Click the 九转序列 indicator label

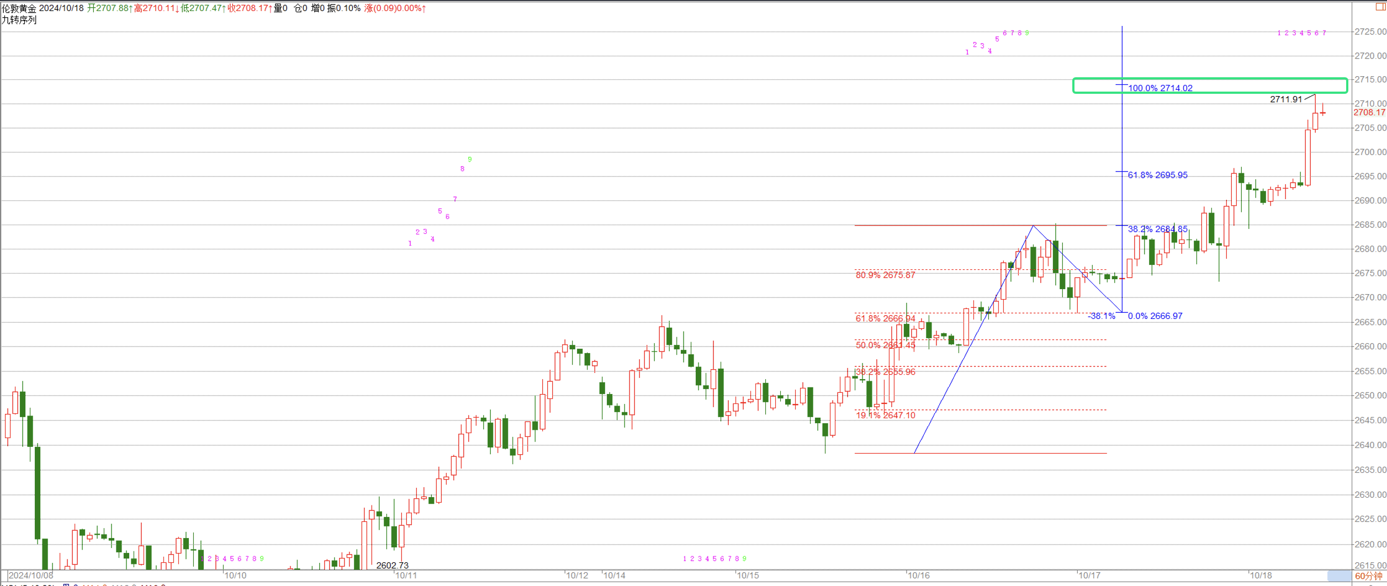19,20
